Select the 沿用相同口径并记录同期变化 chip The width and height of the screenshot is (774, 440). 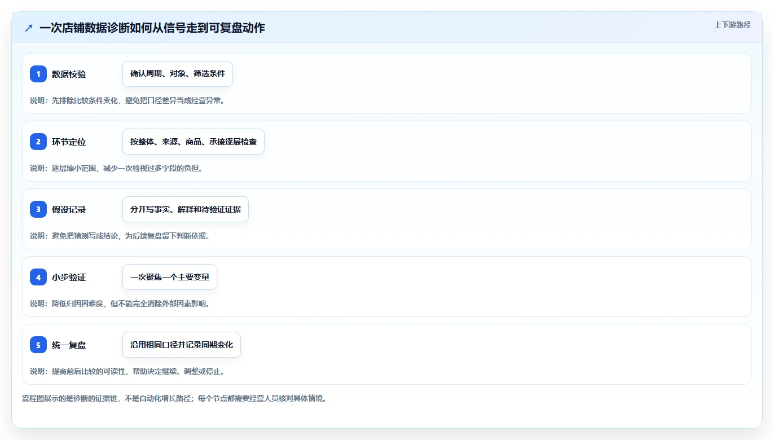click(x=182, y=345)
